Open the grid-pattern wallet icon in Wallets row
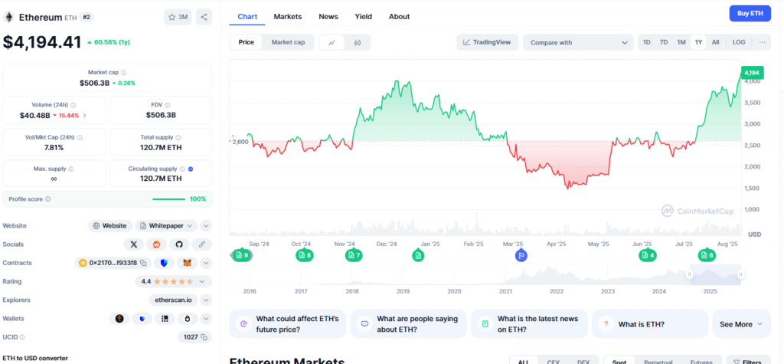The image size is (784, 364). [x=165, y=319]
